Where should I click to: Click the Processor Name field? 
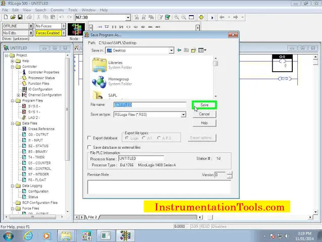click(141, 158)
